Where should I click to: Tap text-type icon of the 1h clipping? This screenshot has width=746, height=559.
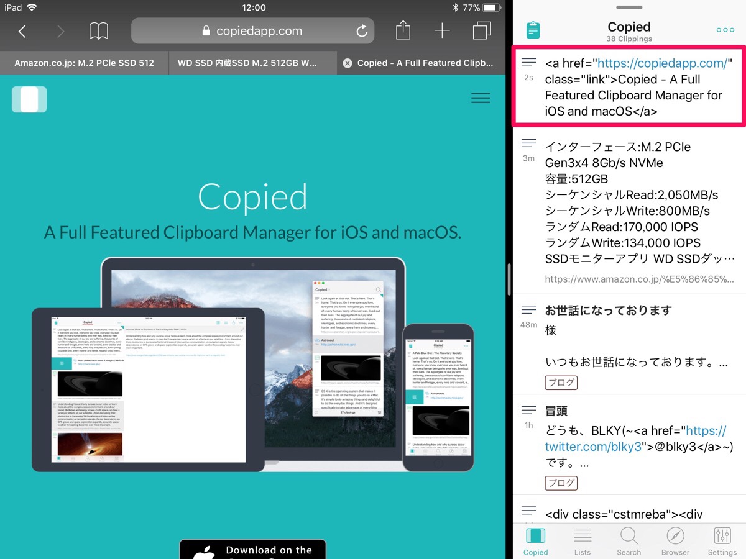528,409
